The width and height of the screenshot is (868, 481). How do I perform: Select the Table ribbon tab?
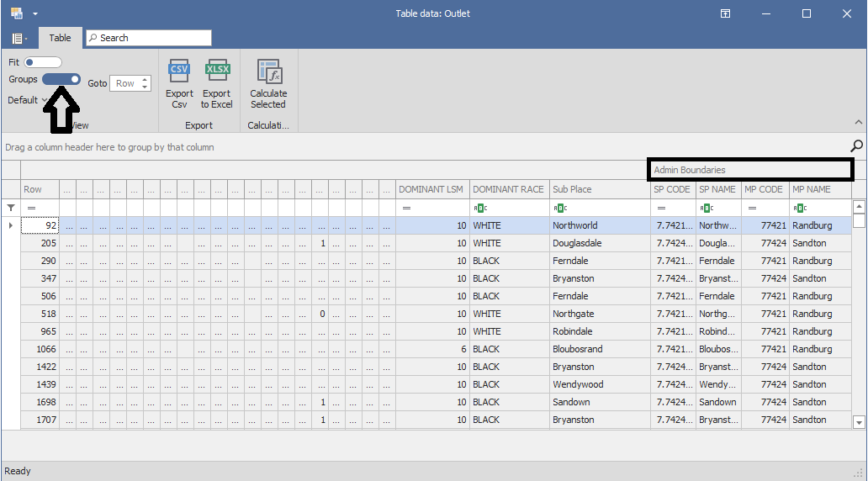[x=60, y=38]
